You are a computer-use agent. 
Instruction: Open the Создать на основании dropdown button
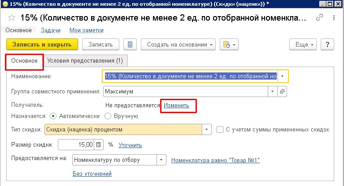coord(178,44)
